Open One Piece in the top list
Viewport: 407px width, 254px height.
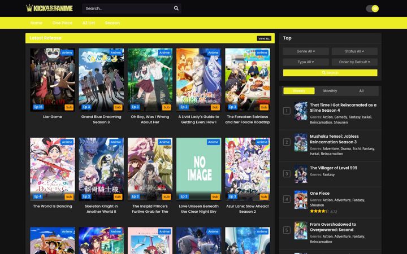pos(319,194)
